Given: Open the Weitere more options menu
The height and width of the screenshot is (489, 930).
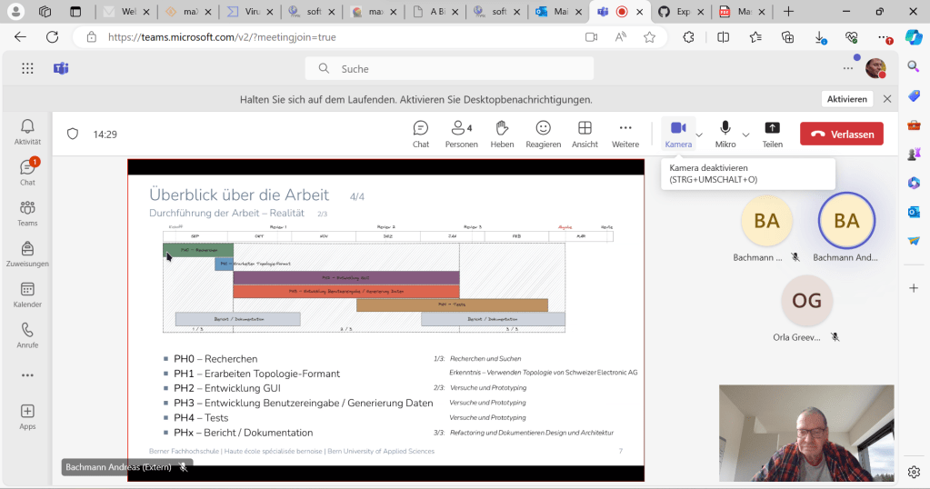Looking at the screenshot, I should [x=625, y=134].
